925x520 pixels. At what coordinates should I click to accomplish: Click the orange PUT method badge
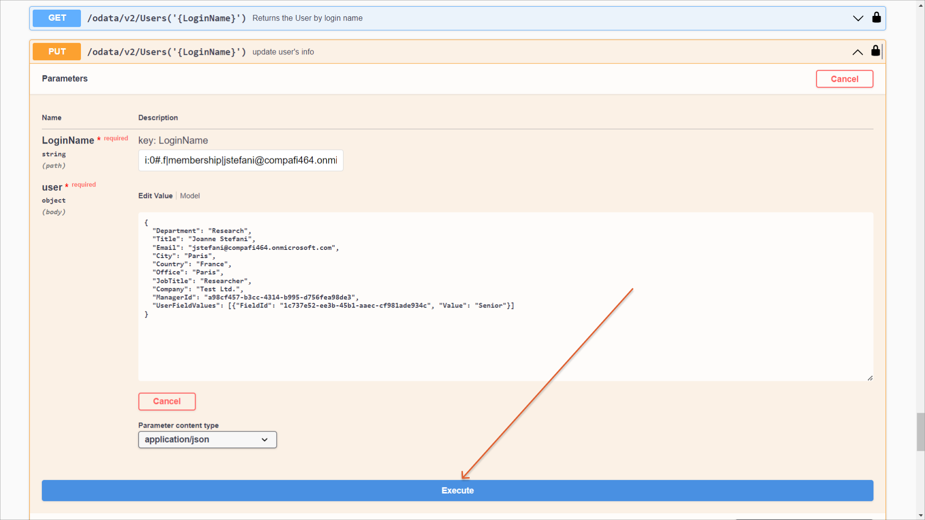(x=57, y=52)
